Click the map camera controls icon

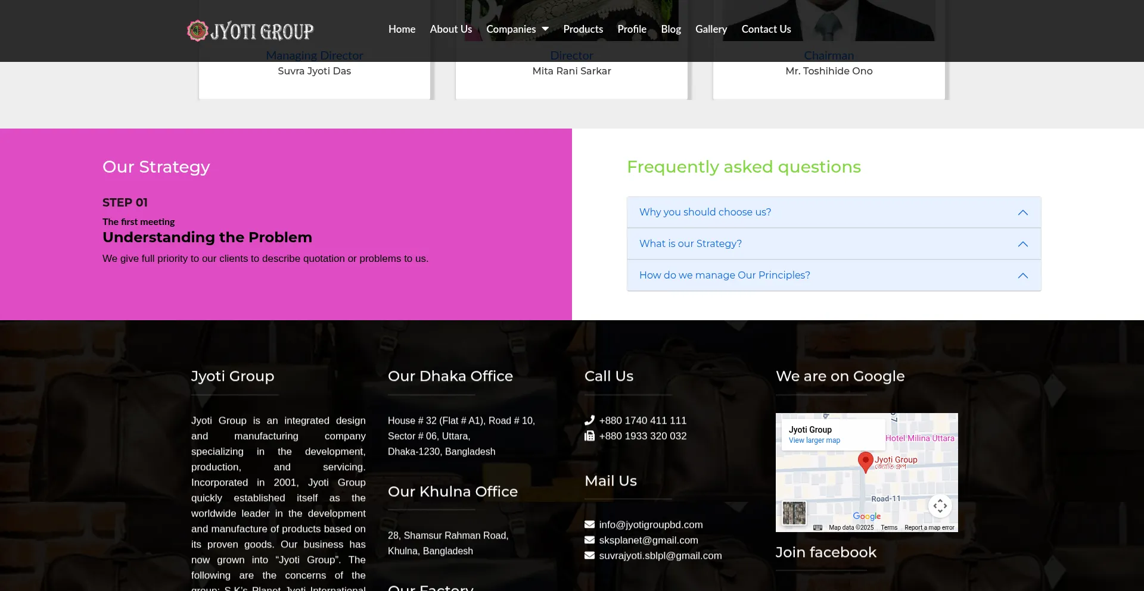pos(940,506)
